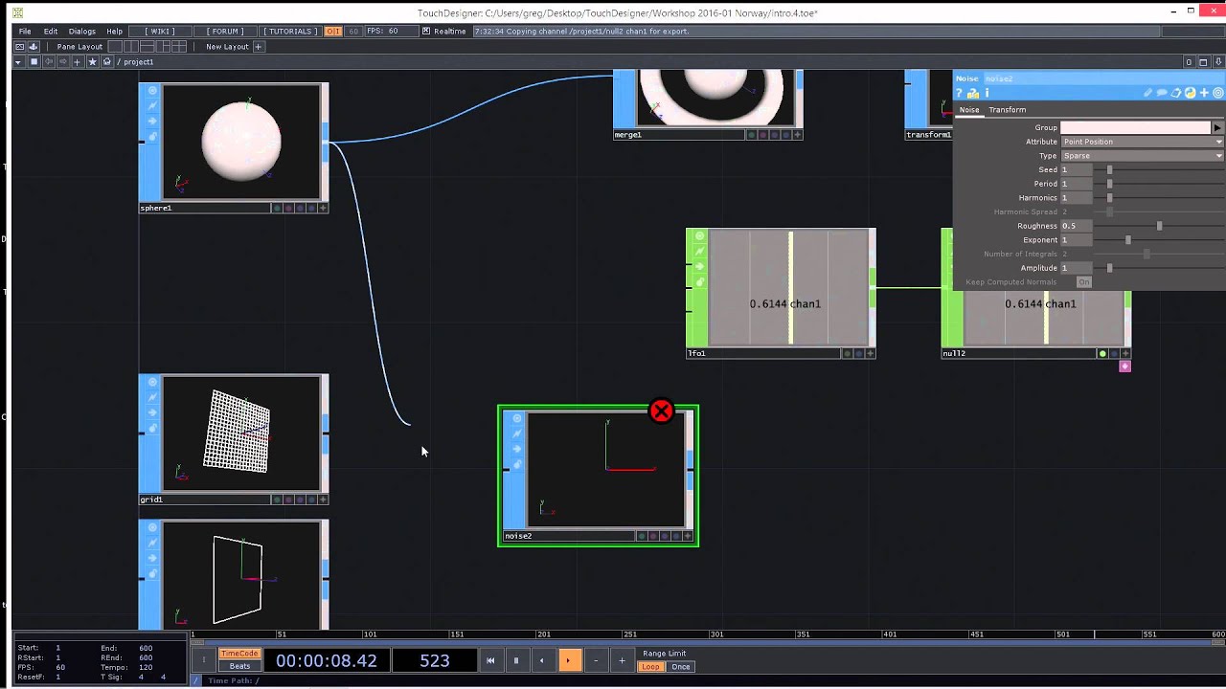Select Beats display mode

point(239,666)
